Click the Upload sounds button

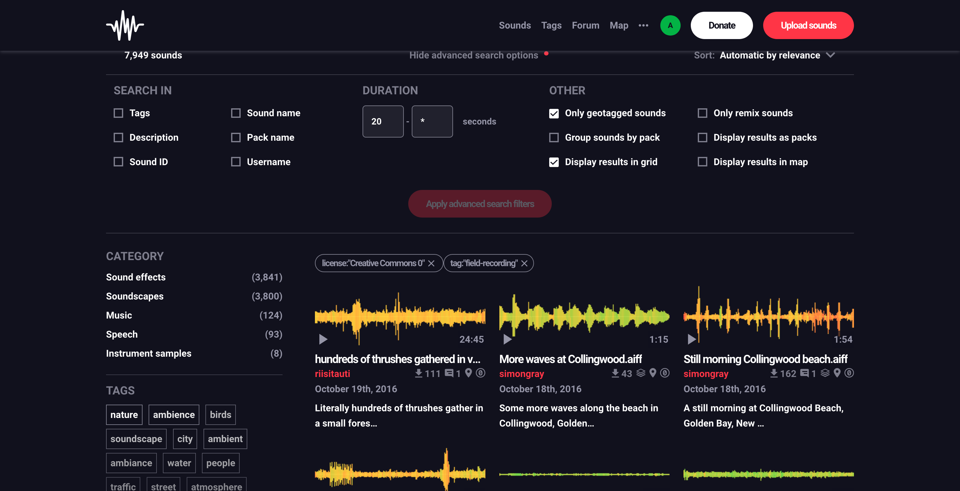point(808,25)
